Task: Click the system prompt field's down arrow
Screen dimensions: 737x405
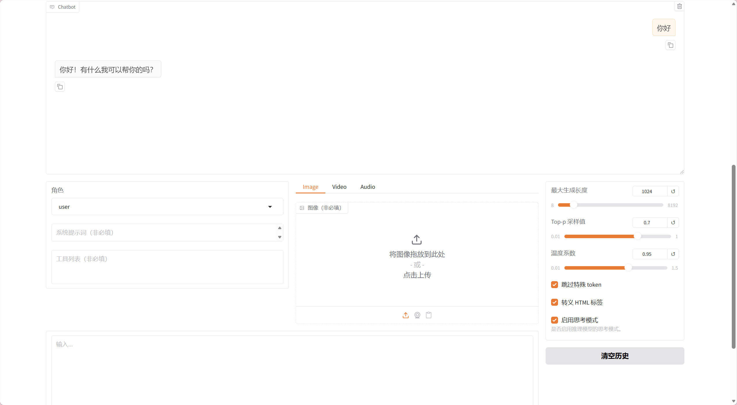Action: (x=280, y=237)
